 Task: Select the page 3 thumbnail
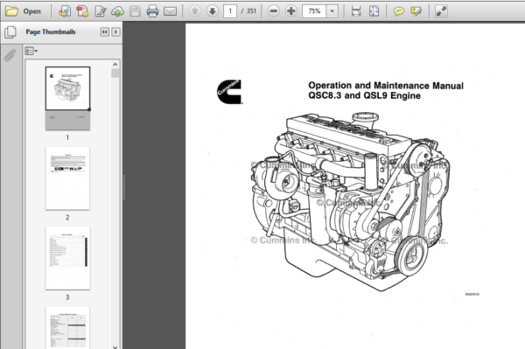pos(67,258)
